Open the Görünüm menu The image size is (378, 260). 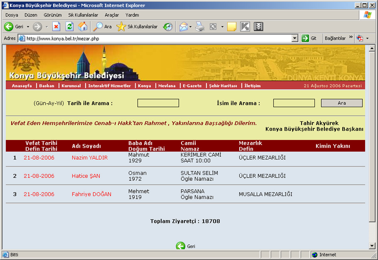(x=52, y=15)
